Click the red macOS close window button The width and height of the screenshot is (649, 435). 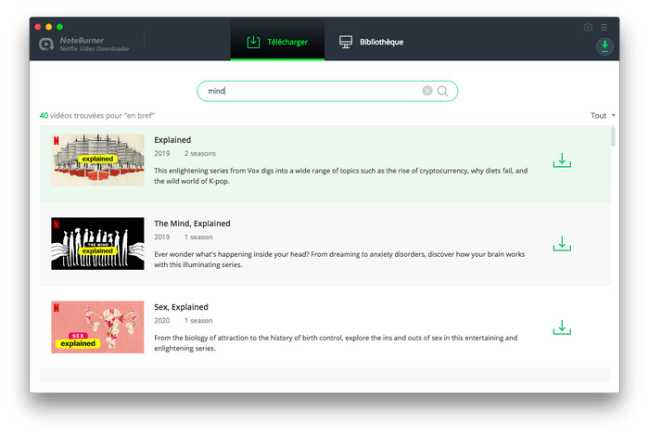(x=38, y=27)
